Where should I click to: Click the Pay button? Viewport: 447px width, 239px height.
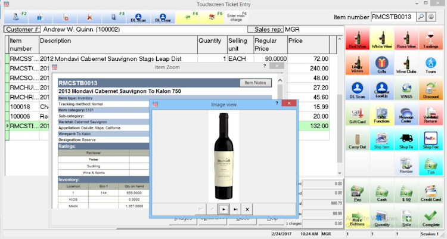(358, 191)
